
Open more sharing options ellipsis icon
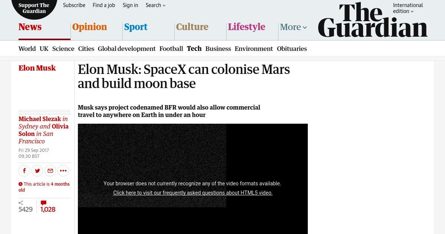pos(63,170)
